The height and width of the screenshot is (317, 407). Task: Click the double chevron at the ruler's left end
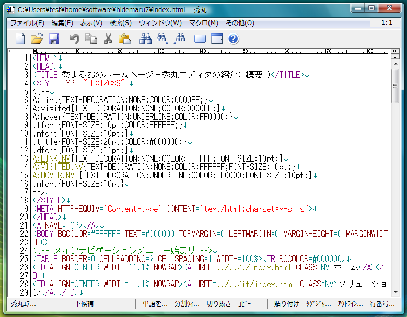10,51
